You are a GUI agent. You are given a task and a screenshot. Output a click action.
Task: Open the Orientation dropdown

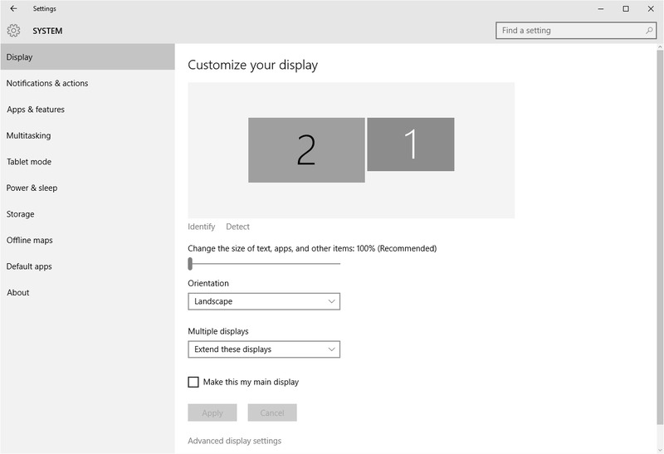pos(264,301)
